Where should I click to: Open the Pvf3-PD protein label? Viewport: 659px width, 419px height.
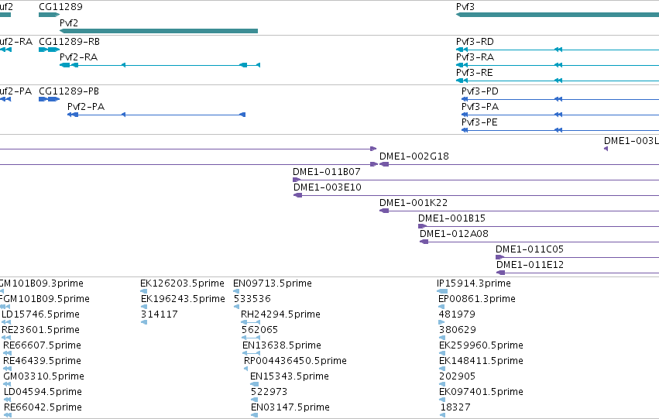tap(480, 91)
